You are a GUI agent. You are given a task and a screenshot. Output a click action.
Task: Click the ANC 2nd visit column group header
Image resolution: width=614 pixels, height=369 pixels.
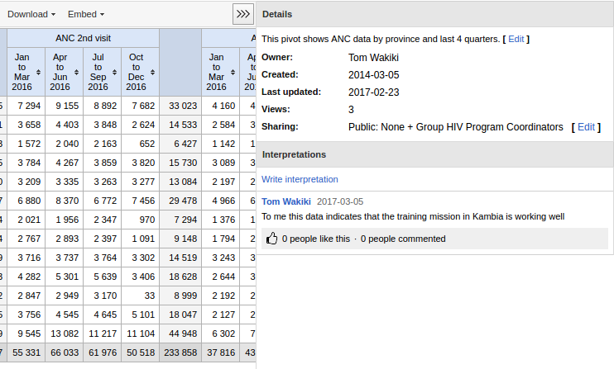point(83,38)
